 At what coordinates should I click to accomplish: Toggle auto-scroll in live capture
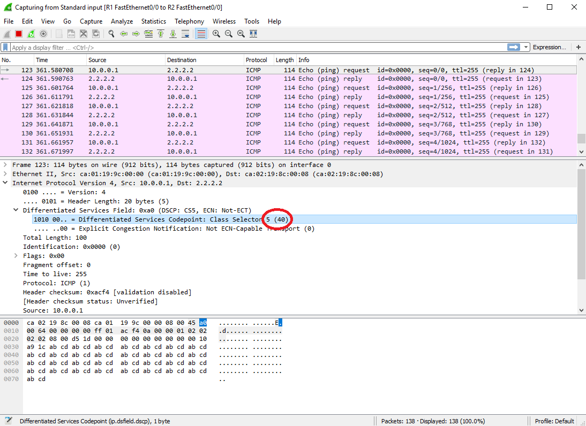pyautogui.click(x=185, y=33)
